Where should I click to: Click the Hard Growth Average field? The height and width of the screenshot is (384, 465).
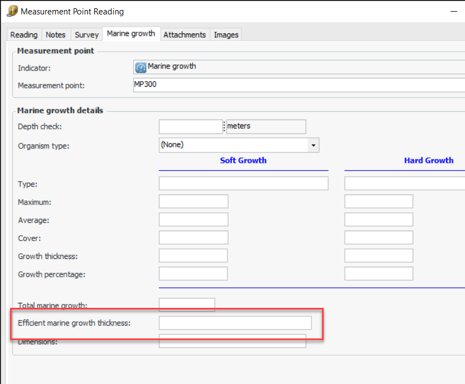coord(379,220)
